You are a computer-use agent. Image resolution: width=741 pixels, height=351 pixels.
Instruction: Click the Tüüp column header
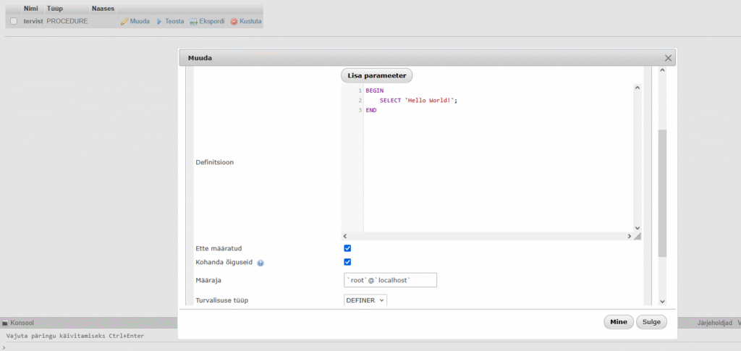[55, 9]
